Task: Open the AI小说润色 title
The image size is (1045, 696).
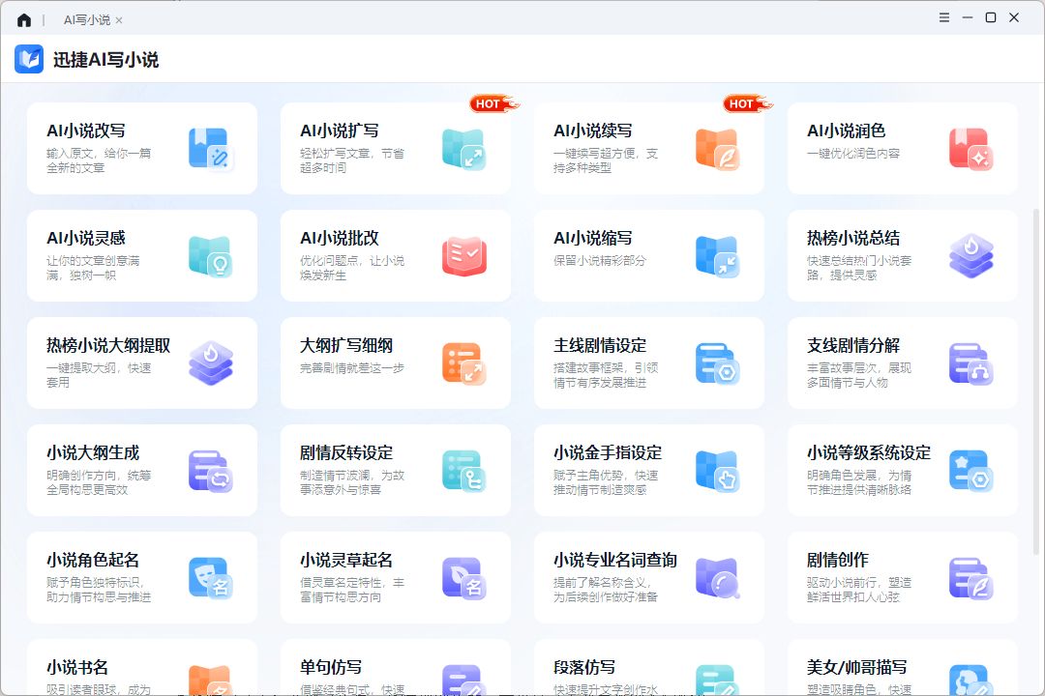Action: [846, 130]
